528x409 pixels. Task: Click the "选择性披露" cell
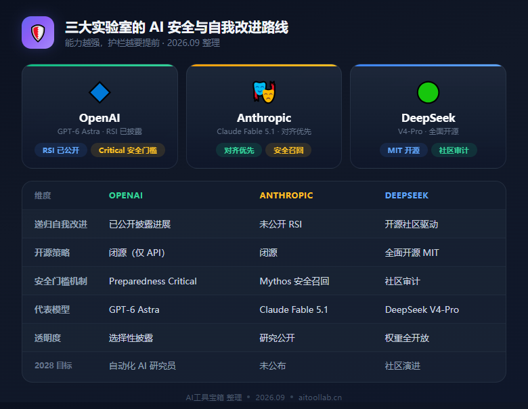click(x=131, y=338)
